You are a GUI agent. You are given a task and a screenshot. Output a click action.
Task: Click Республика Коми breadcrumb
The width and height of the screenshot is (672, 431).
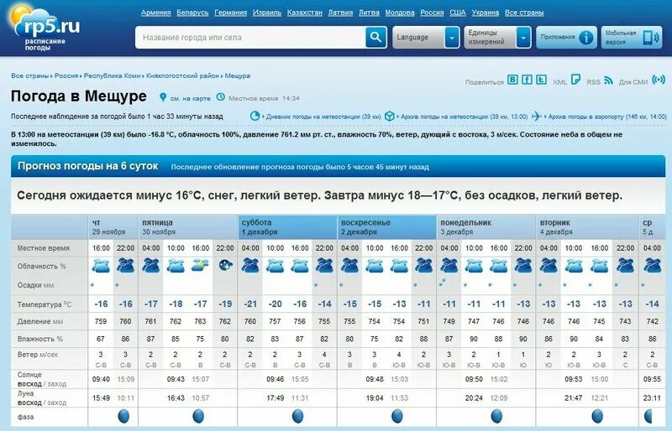coord(112,75)
